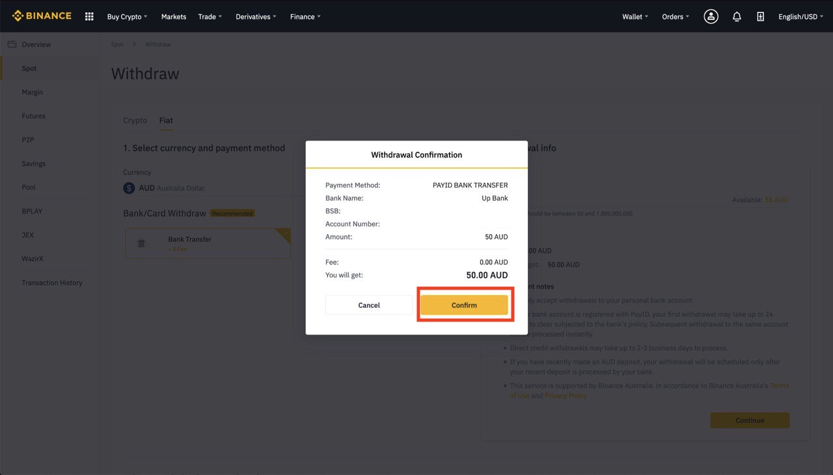Select Spot in the sidebar
This screenshot has width=833, height=475.
[x=29, y=68]
